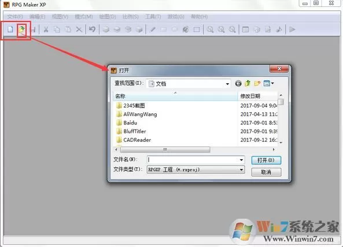Click the file name input field
343x247 pixels.
[x=193, y=160]
